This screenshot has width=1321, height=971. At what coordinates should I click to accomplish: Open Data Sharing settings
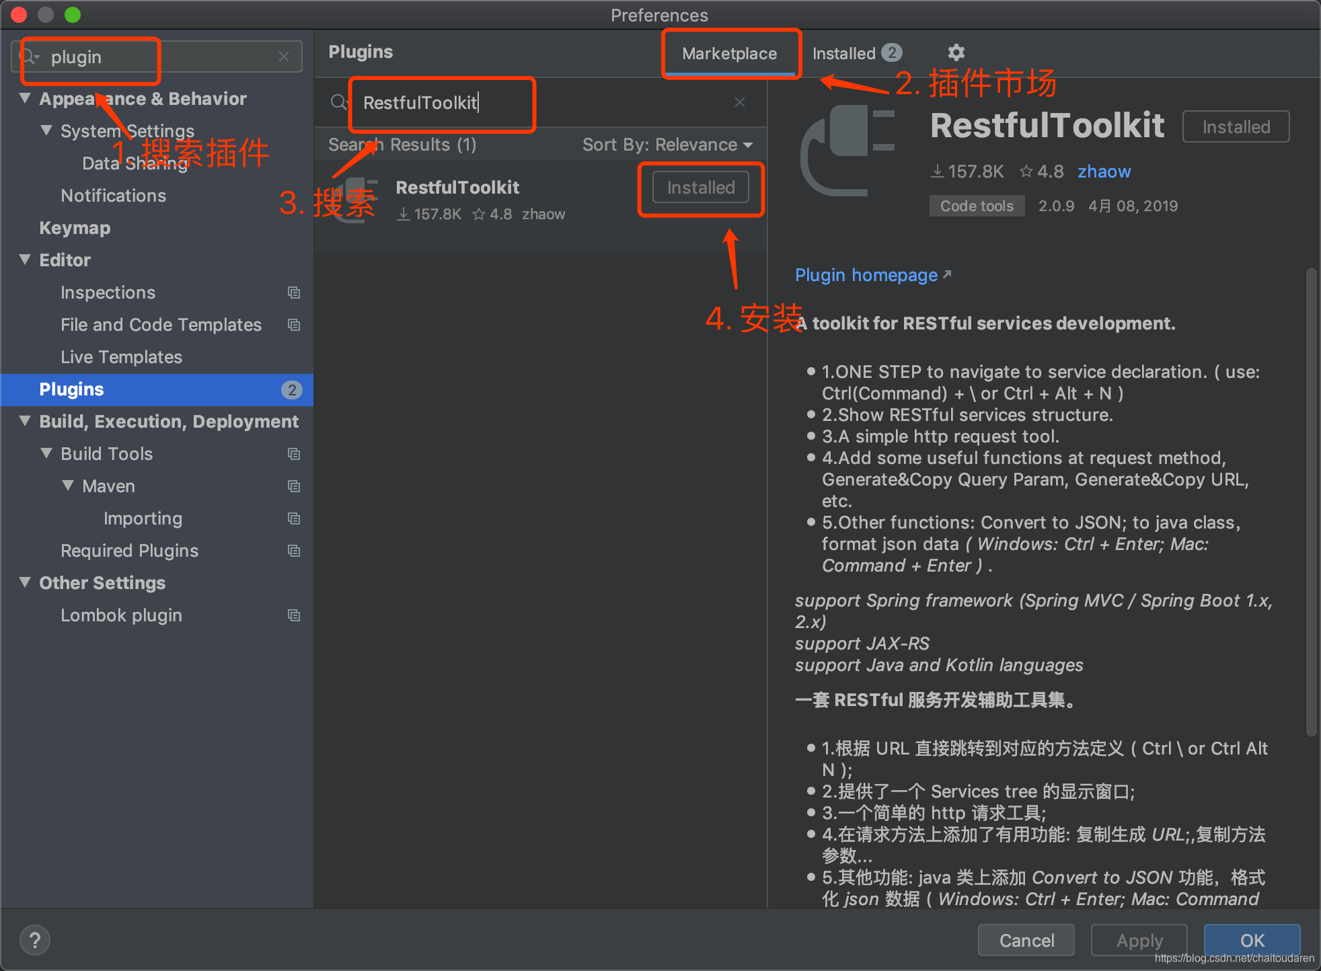click(x=135, y=163)
